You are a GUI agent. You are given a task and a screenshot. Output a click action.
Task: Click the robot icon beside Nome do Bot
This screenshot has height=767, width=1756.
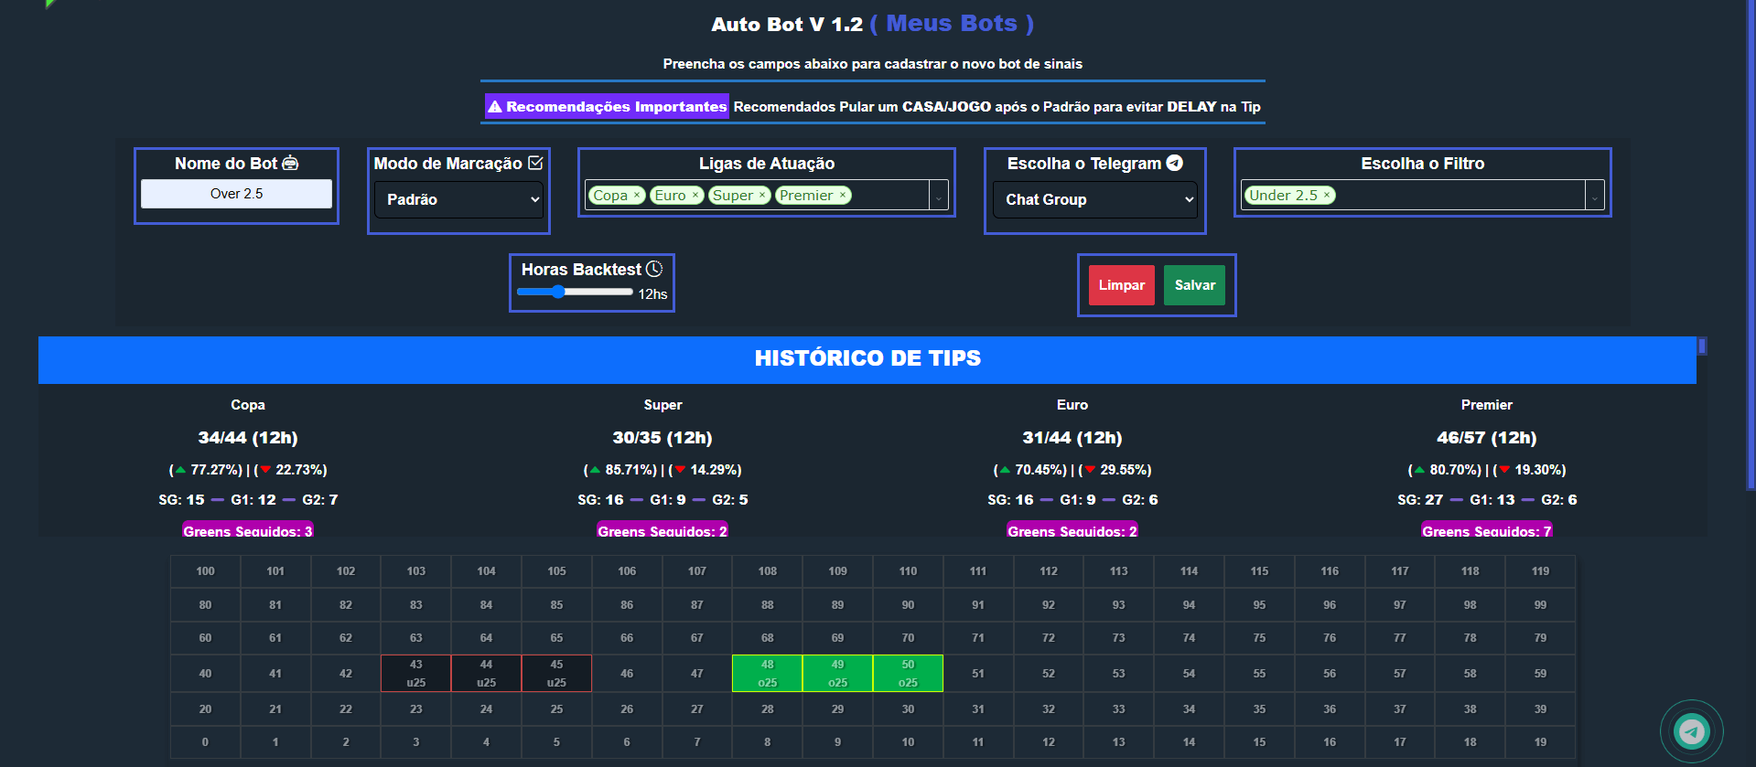(x=290, y=163)
